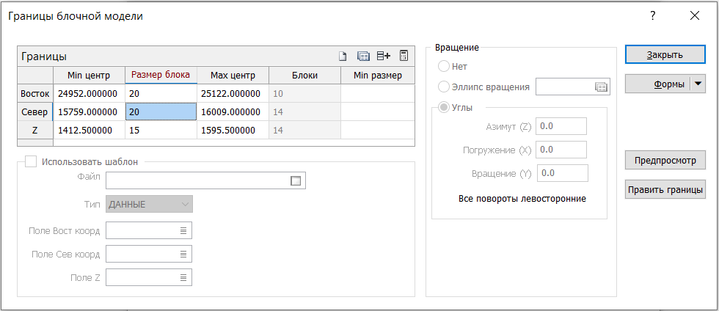The image size is (719, 311).
Task: Click the Править границы button
Action: click(x=665, y=189)
